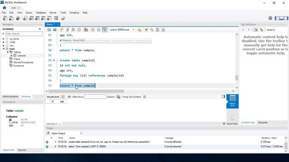Open SQL script file toolbar icon

(11, 18)
